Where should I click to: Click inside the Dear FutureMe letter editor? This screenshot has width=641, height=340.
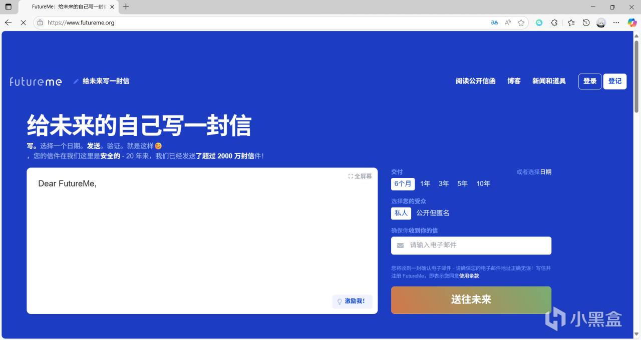[202, 240]
